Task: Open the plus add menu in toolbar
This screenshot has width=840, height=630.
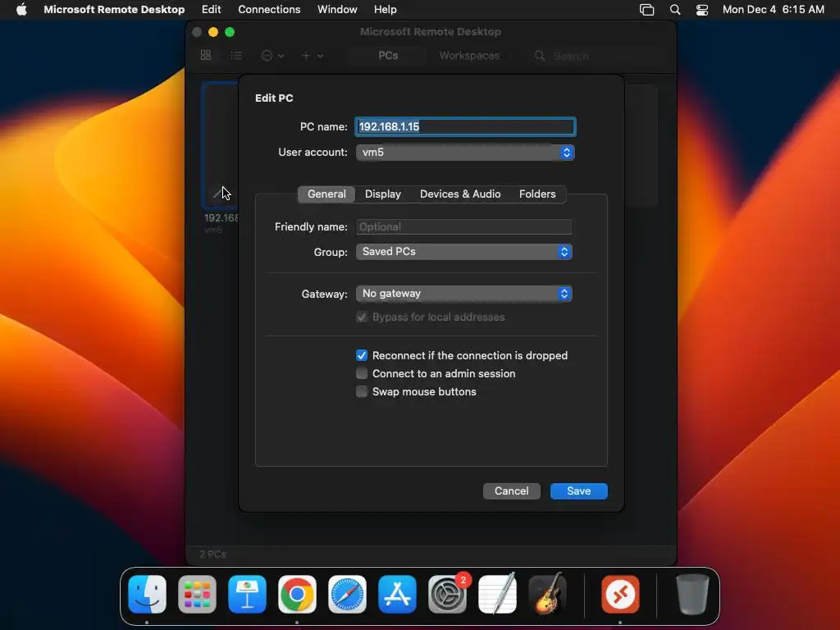Action: coord(312,55)
